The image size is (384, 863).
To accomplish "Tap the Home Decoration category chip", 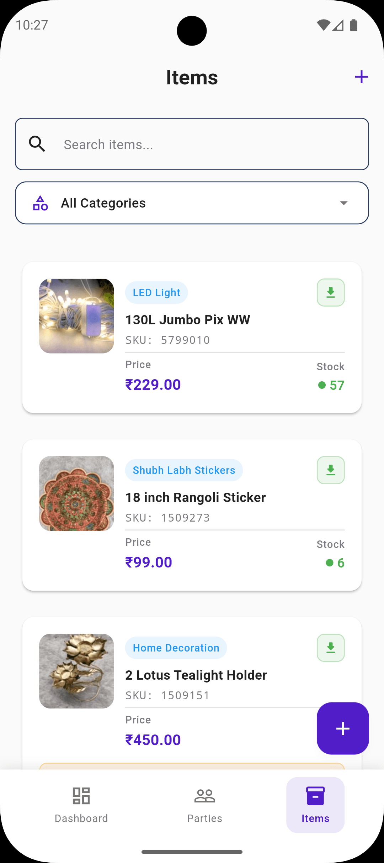I will pos(176,648).
